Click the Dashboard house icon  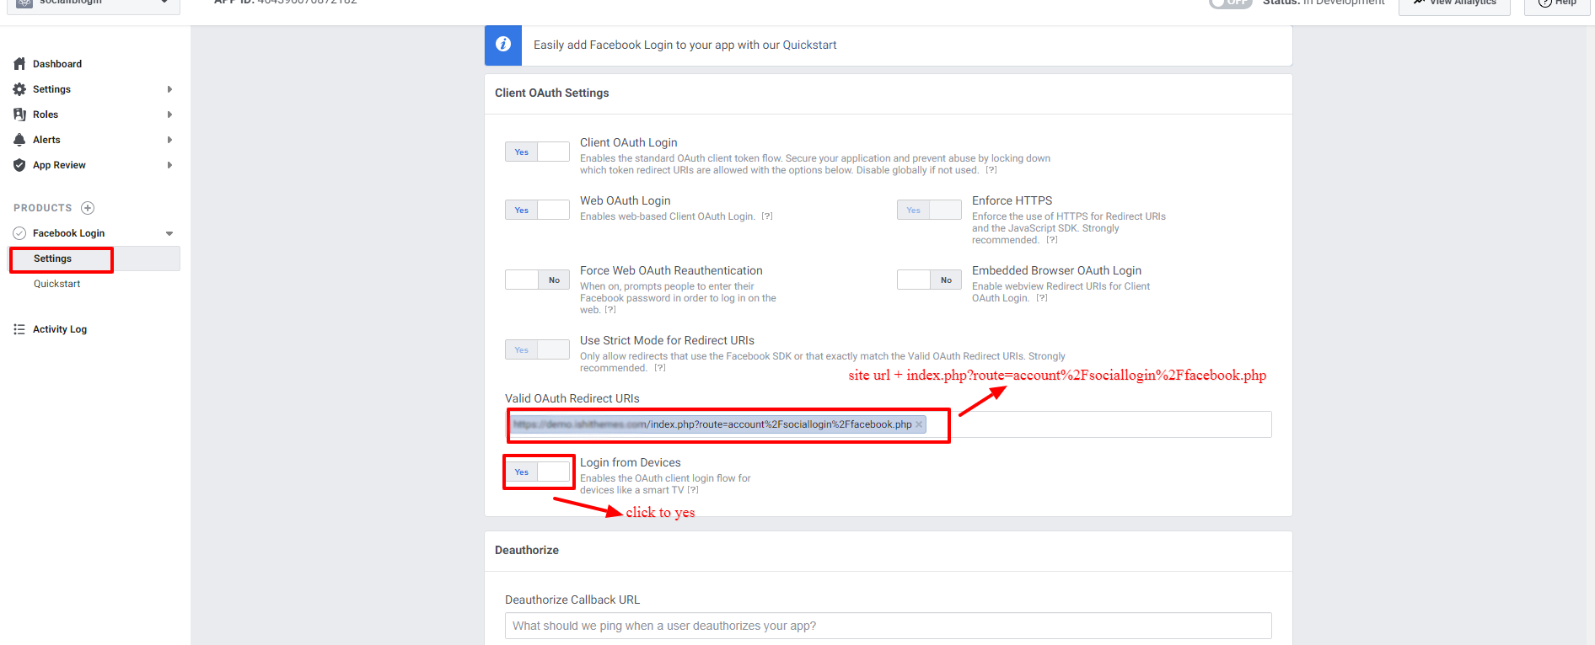[x=19, y=64]
